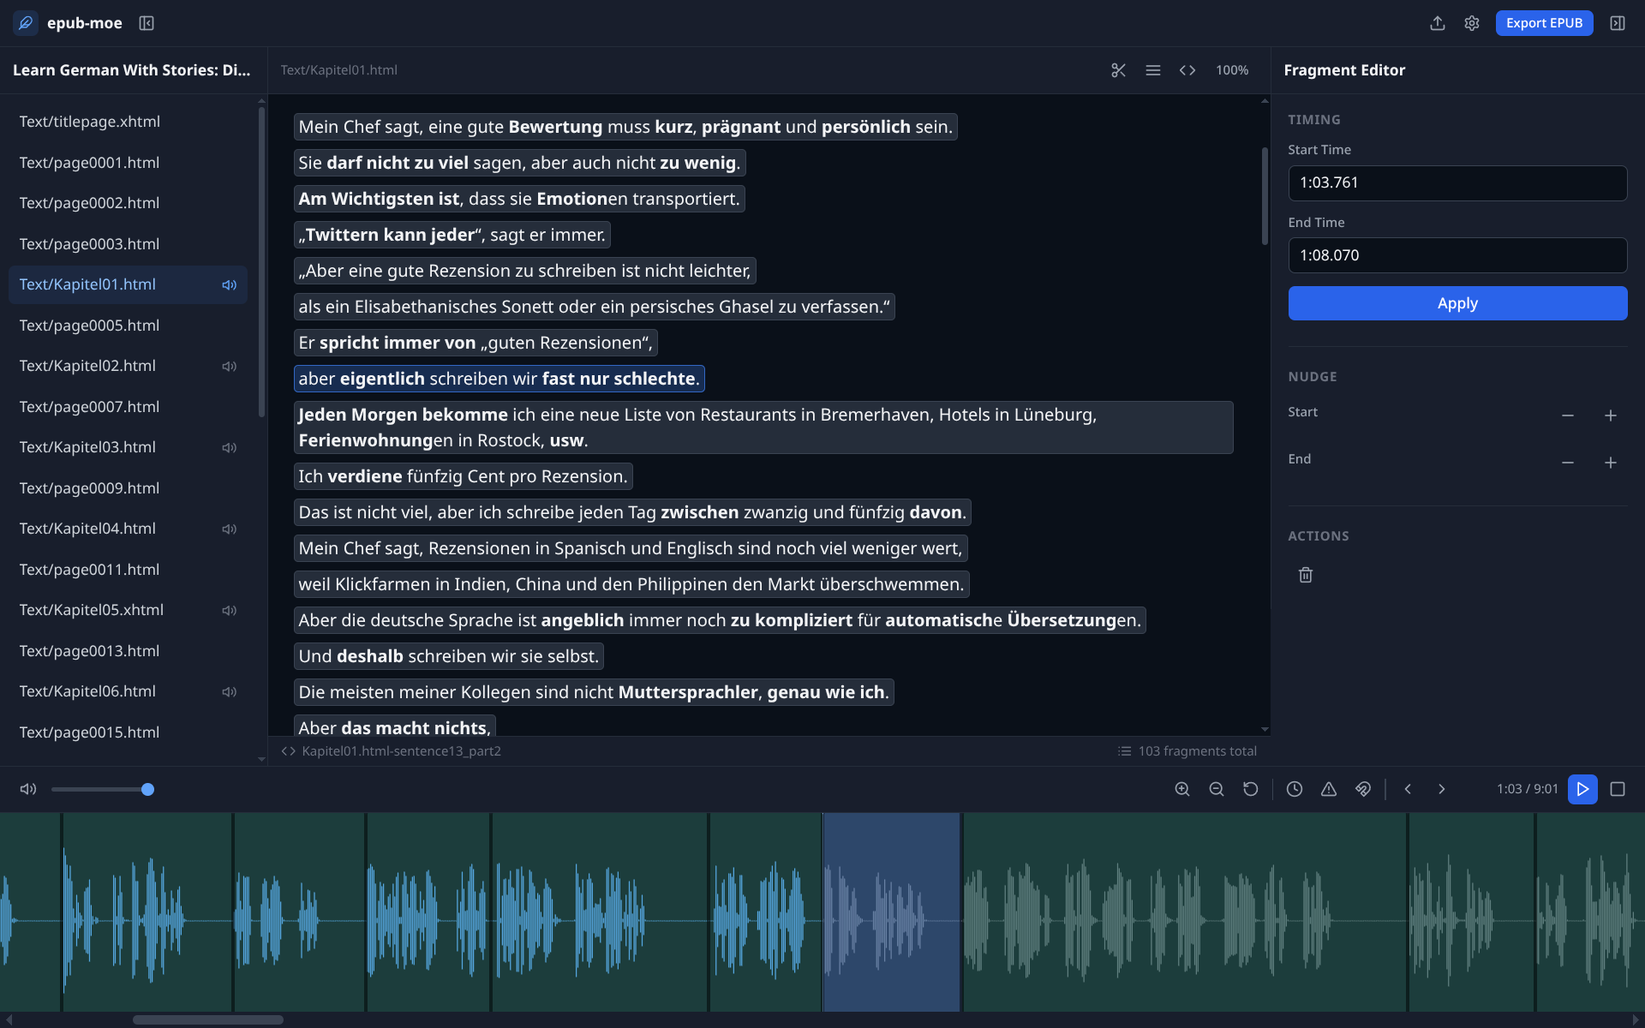Nudge End time earlier with minus
This screenshot has width=1645, height=1028.
pos(1568,463)
